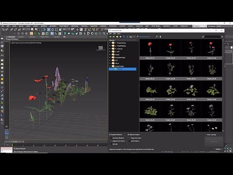Viewport: 233px width, 175px height.
Task: Toggle the 3D Snaps button
Action: tap(85, 30)
